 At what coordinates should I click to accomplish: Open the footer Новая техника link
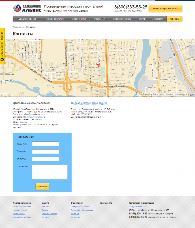point(20,210)
